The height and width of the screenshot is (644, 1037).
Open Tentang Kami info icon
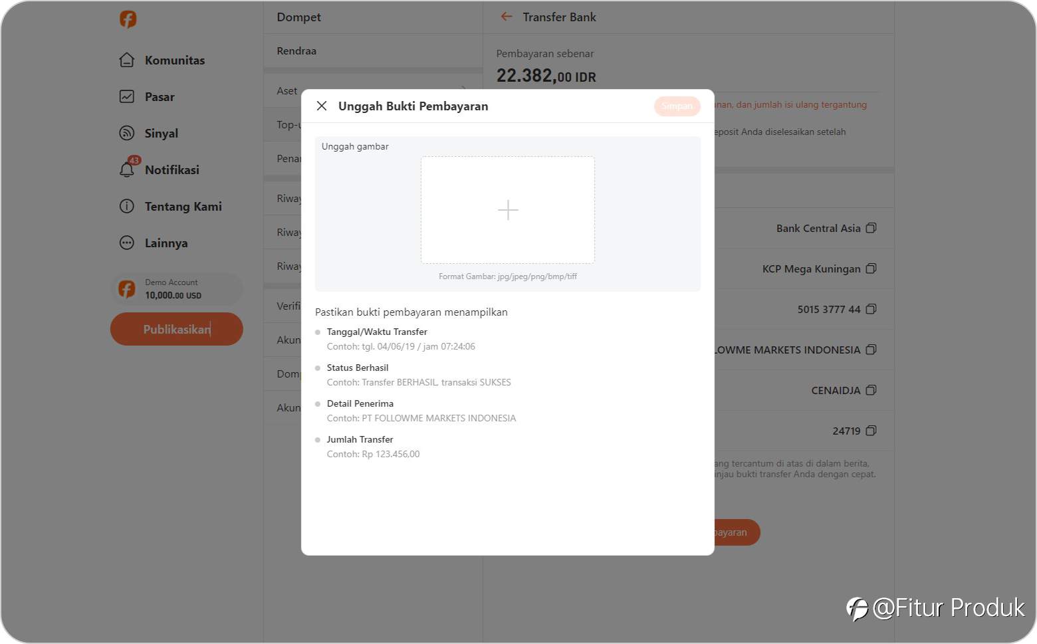(x=126, y=206)
